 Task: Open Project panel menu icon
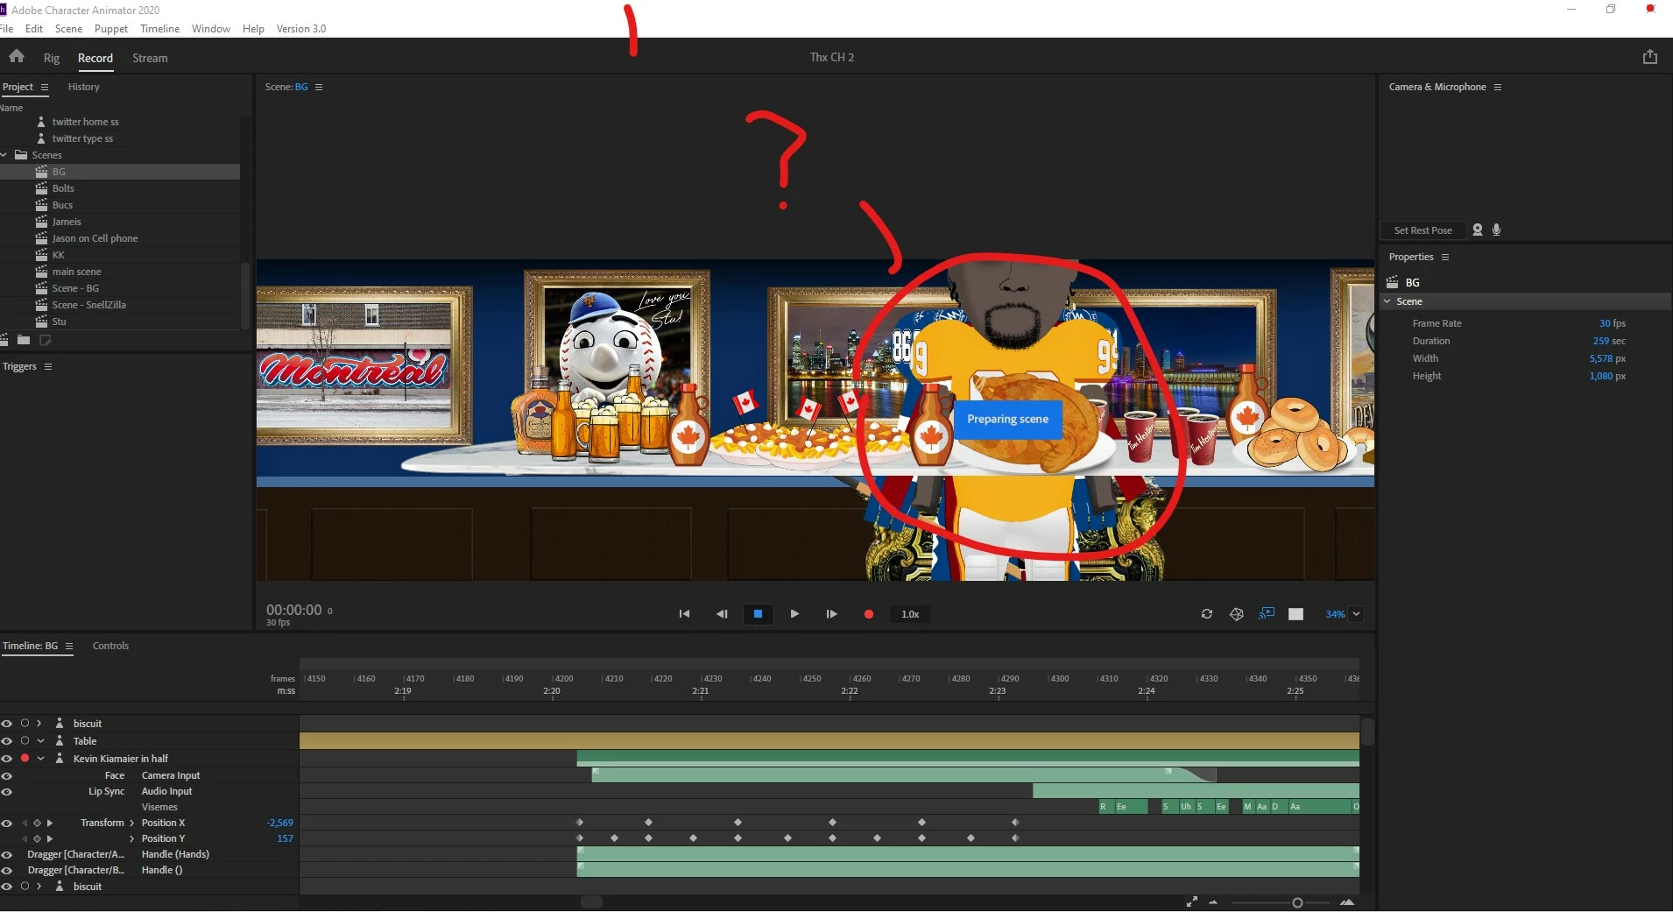click(45, 87)
